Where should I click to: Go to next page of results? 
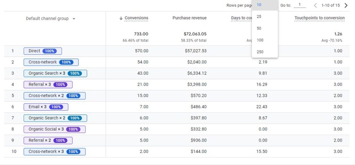[x=346, y=6]
